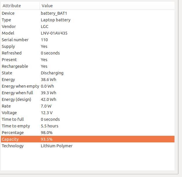Select the Energy when empty row

click(x=88, y=86)
